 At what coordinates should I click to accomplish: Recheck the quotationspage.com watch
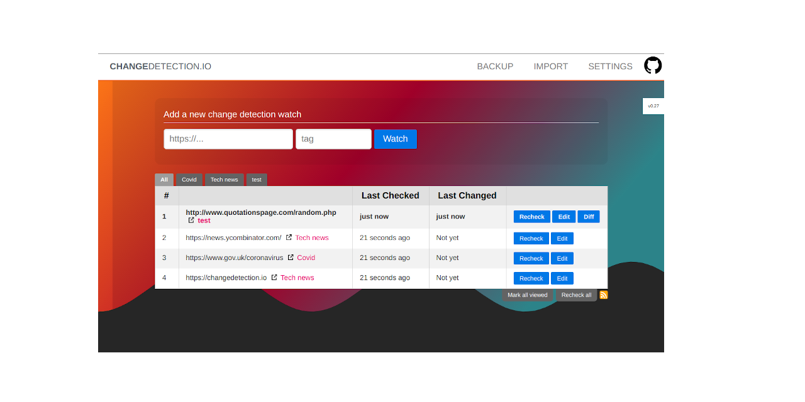click(x=532, y=217)
